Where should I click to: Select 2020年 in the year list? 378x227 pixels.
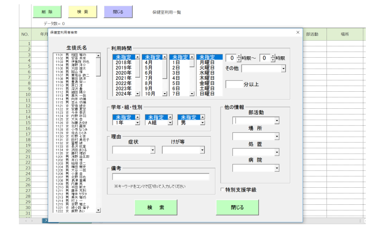[x=123, y=73]
